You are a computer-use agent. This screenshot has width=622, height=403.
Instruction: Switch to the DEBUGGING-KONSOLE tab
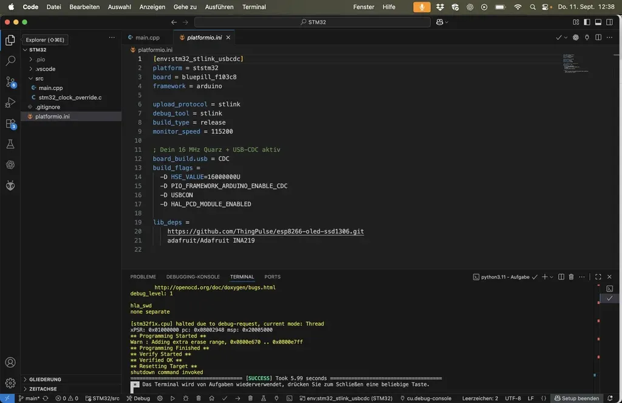point(193,277)
